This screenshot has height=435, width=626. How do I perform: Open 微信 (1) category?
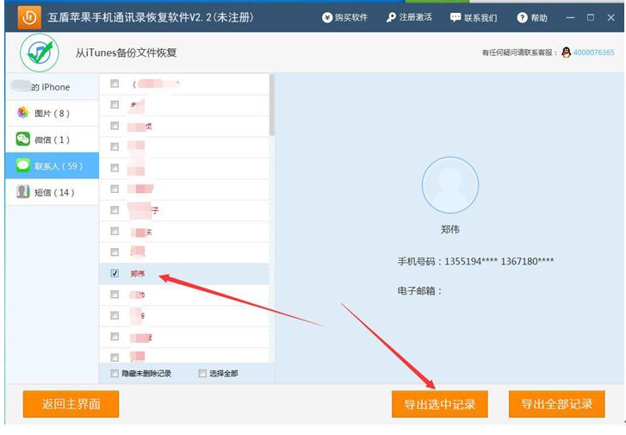[53, 140]
